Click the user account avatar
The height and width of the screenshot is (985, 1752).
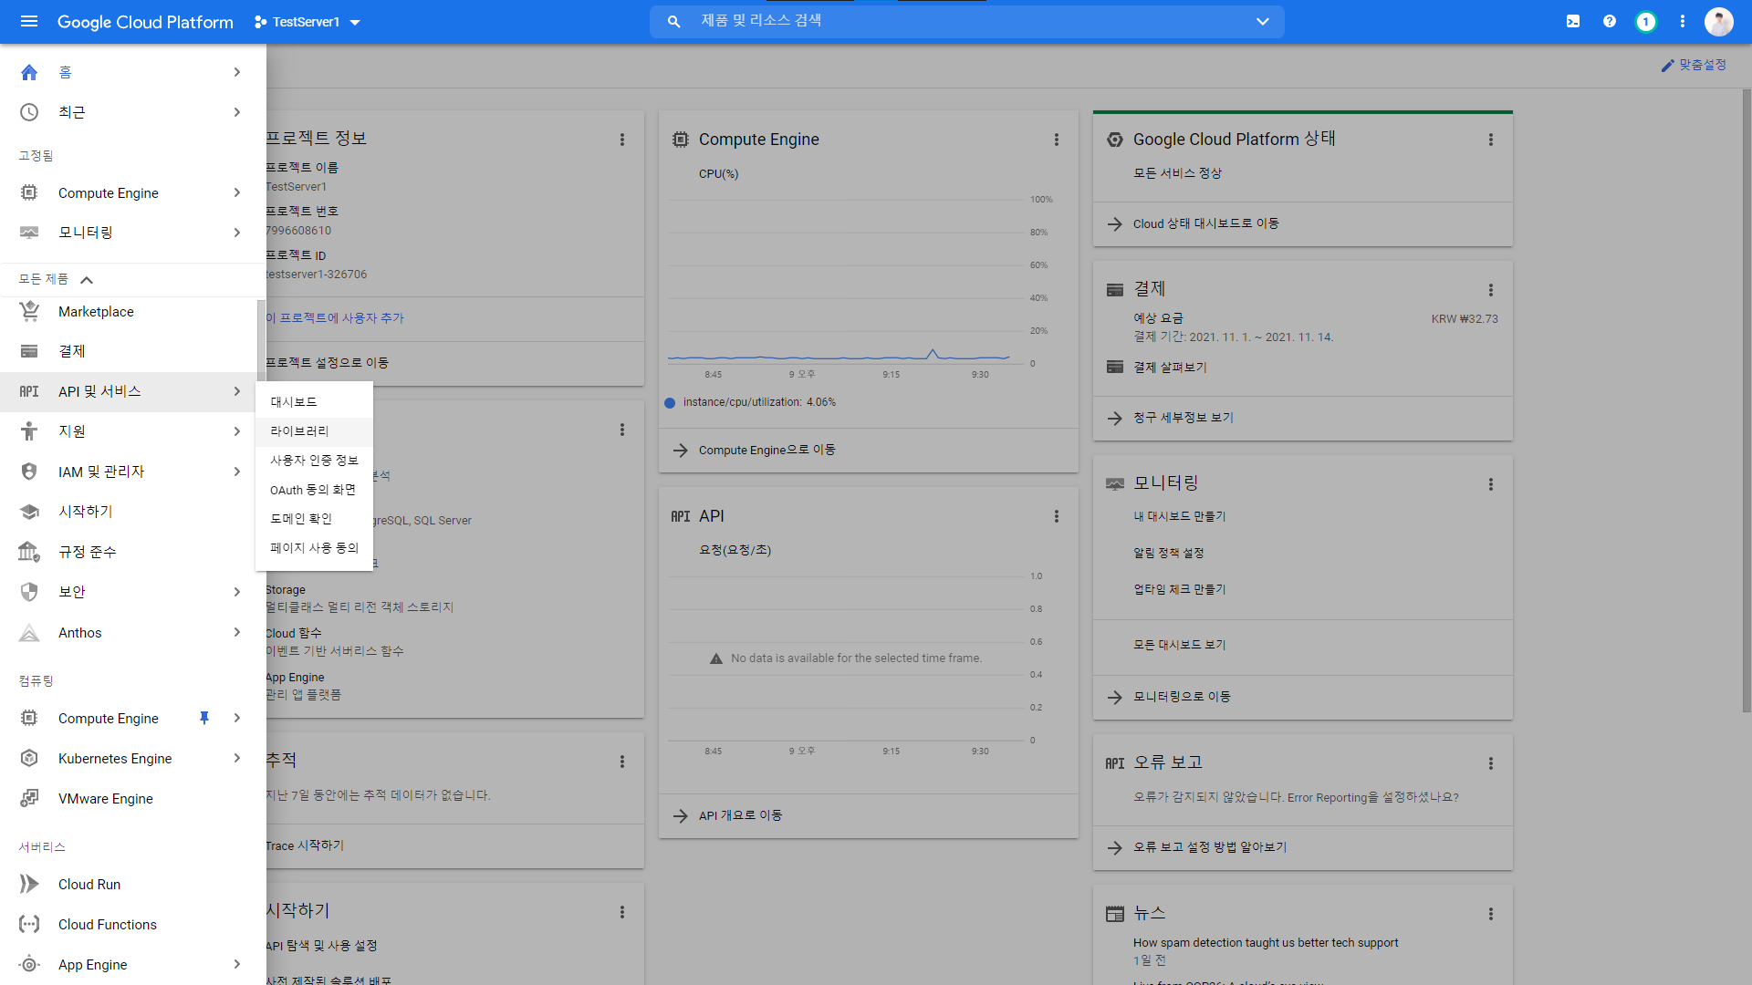tap(1718, 21)
